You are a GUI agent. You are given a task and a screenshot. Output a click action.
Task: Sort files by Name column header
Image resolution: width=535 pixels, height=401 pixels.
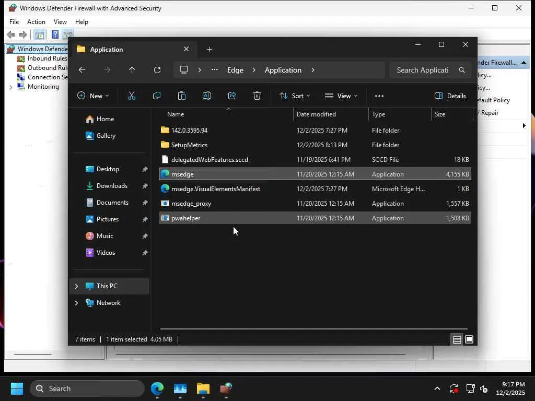(226, 114)
